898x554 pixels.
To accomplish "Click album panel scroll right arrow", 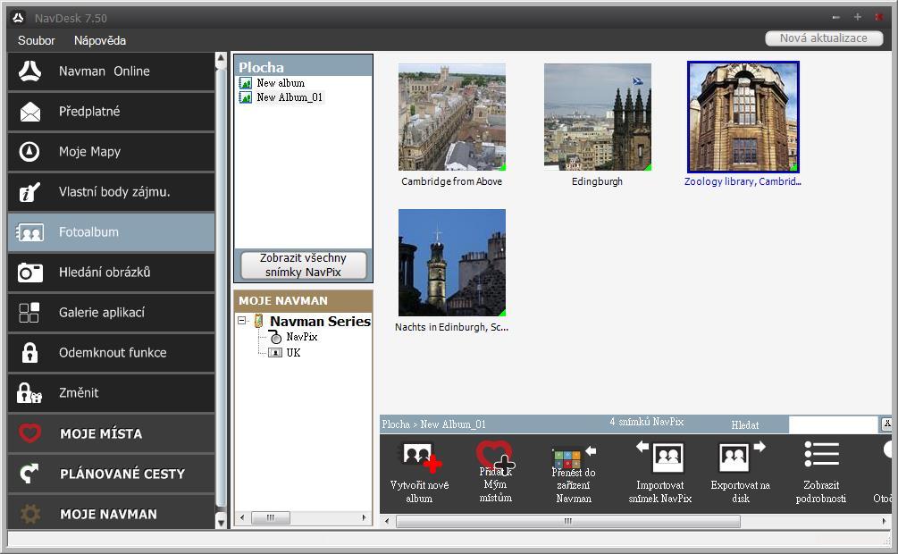I will click(365, 518).
